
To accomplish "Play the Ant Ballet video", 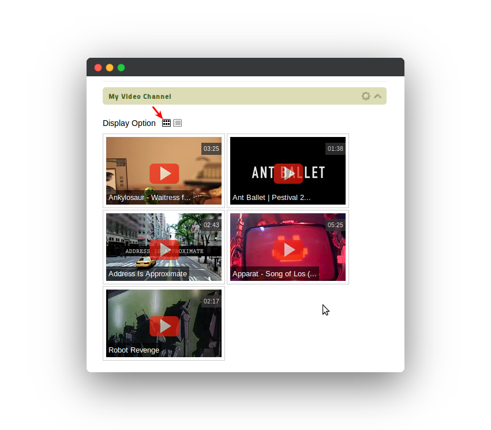I will click(x=288, y=173).
